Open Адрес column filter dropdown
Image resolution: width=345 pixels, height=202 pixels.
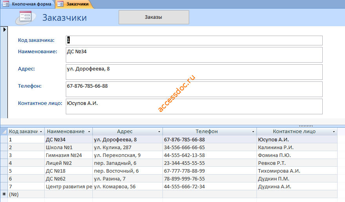point(159,132)
